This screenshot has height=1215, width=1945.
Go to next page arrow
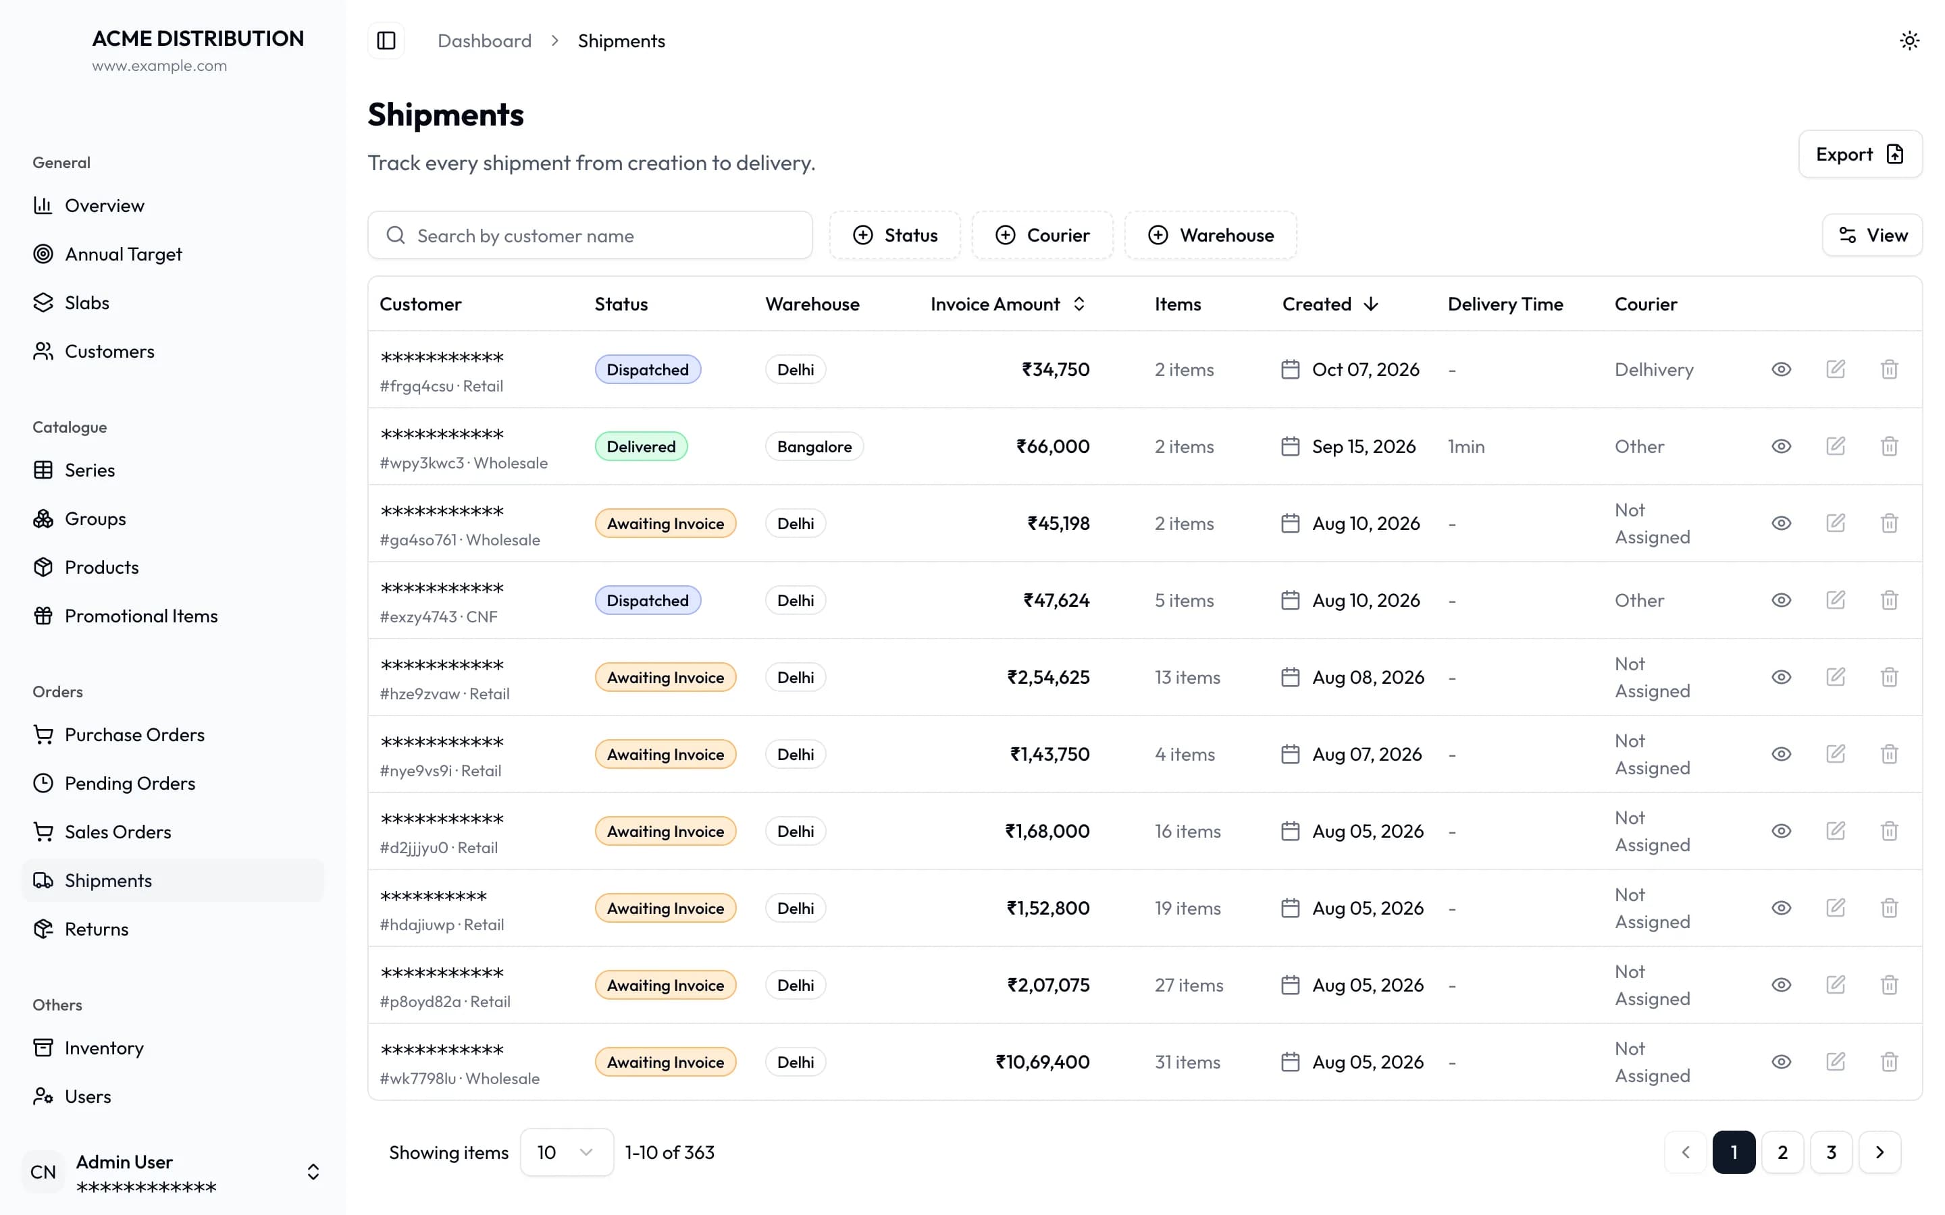click(1880, 1152)
